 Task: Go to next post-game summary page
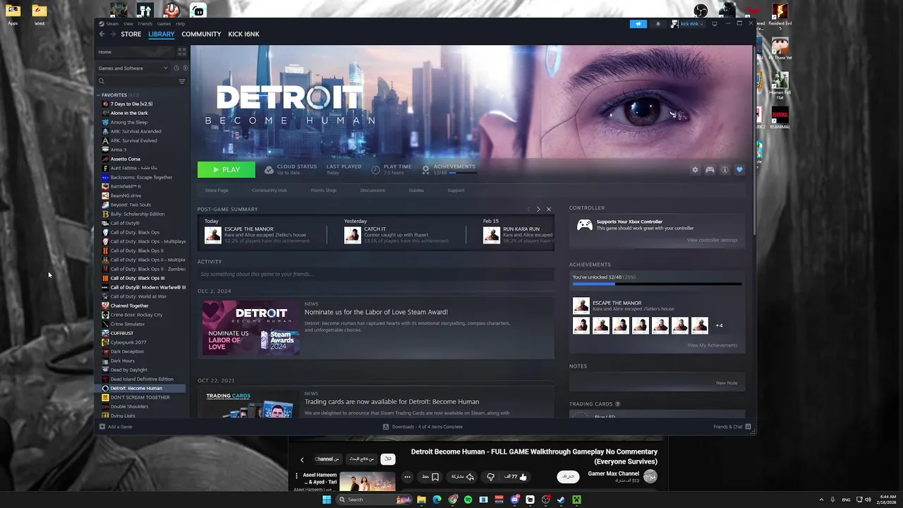pyautogui.click(x=538, y=209)
